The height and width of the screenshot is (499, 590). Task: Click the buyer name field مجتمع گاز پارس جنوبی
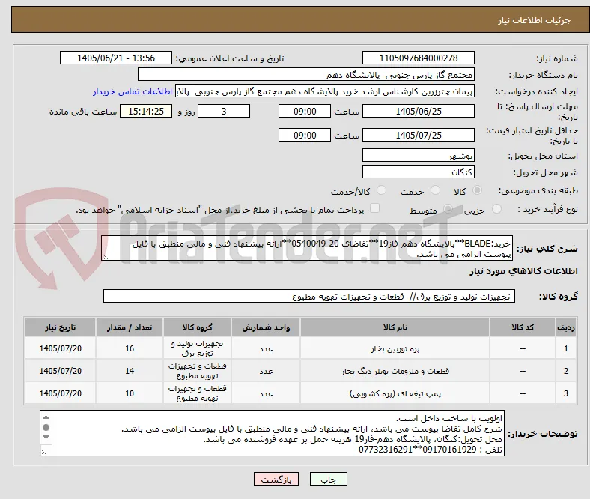[x=306, y=75]
